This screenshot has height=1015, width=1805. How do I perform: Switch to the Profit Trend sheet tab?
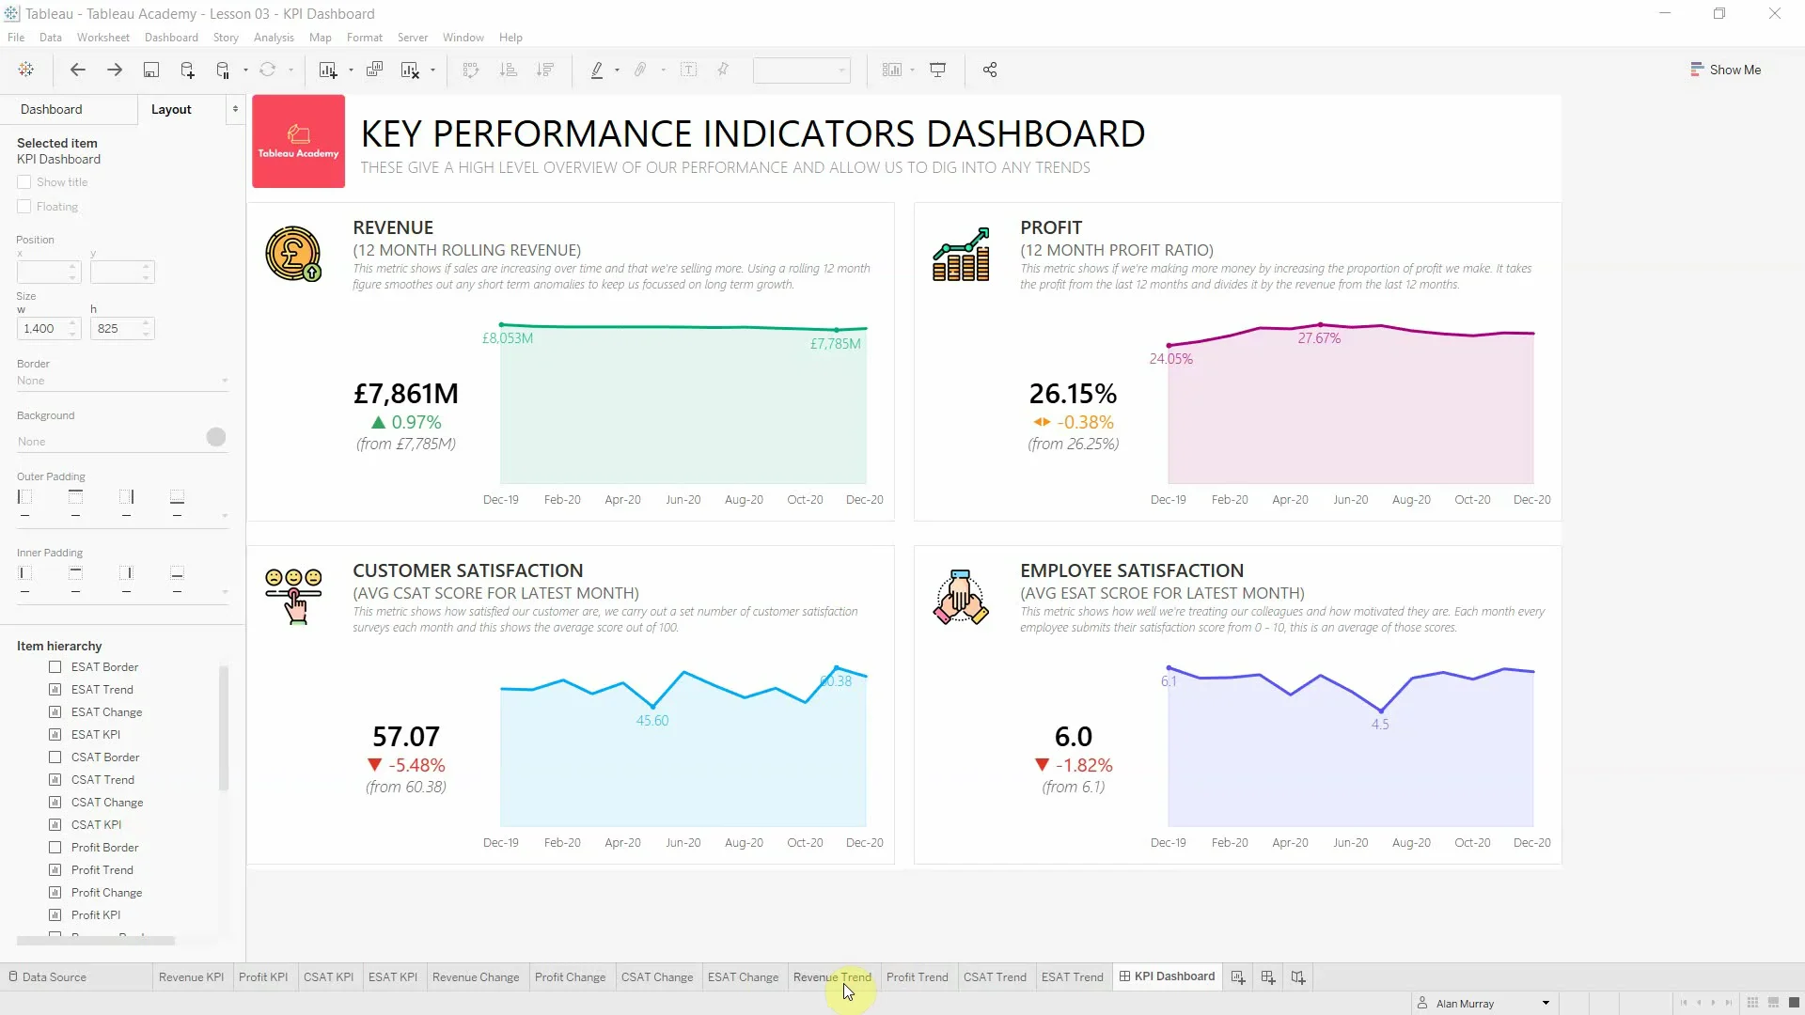pyautogui.click(x=917, y=977)
